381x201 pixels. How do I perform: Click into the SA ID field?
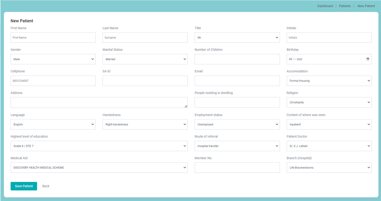(145, 81)
